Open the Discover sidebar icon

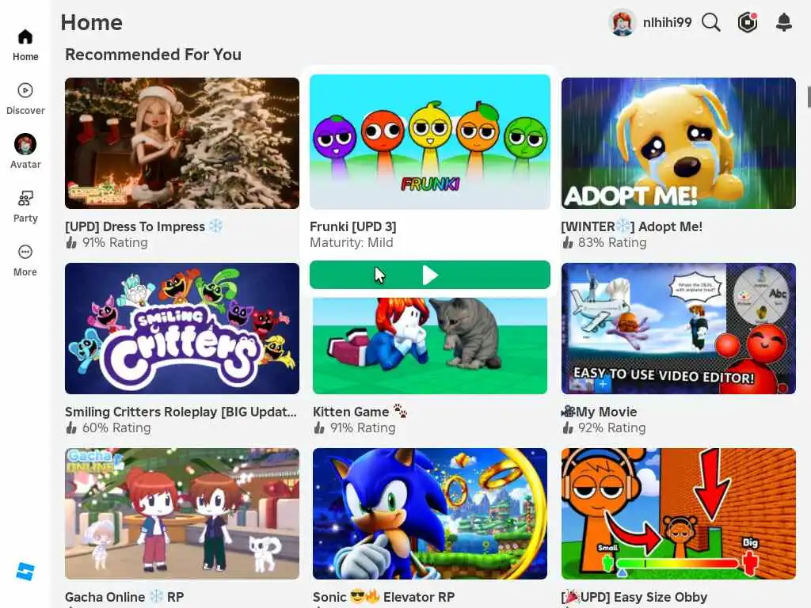click(x=25, y=90)
